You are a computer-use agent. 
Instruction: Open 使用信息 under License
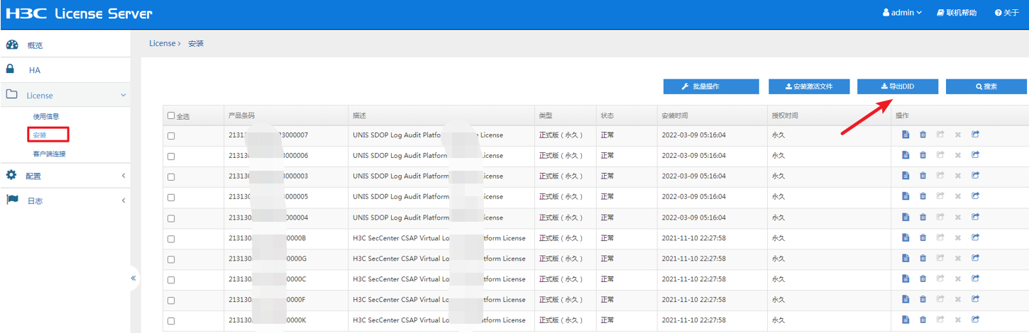tap(46, 116)
